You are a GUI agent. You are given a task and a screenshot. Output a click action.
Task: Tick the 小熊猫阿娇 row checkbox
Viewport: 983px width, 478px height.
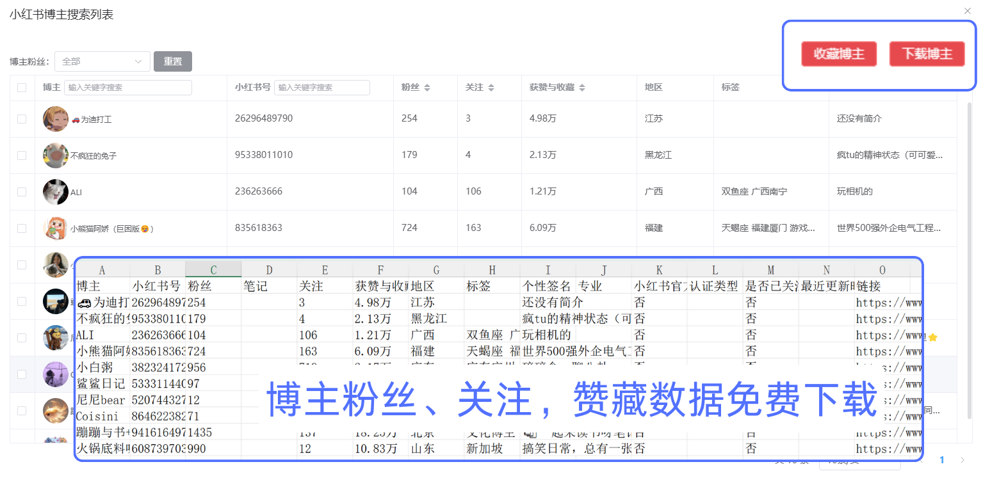[x=22, y=228]
